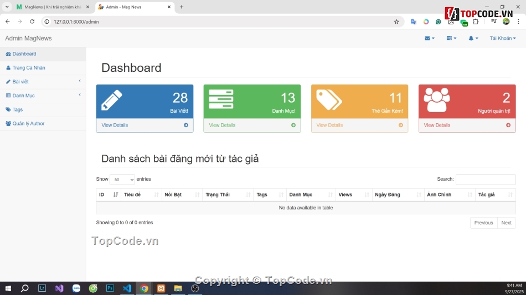Go back in browser history

point(8,22)
